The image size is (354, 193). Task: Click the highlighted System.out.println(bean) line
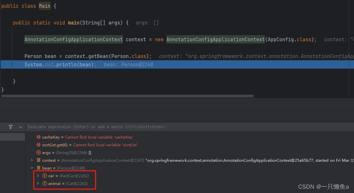[x=177, y=65]
